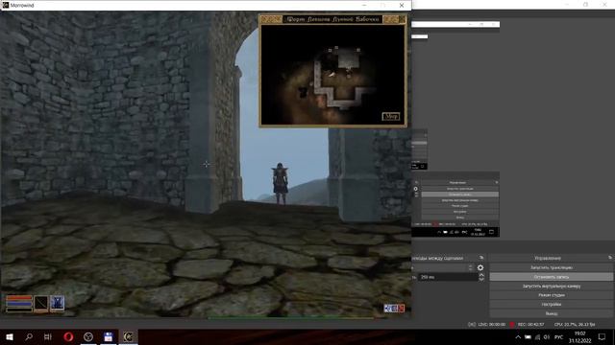Close the Morrowind window
615x345 pixels.
402,5
